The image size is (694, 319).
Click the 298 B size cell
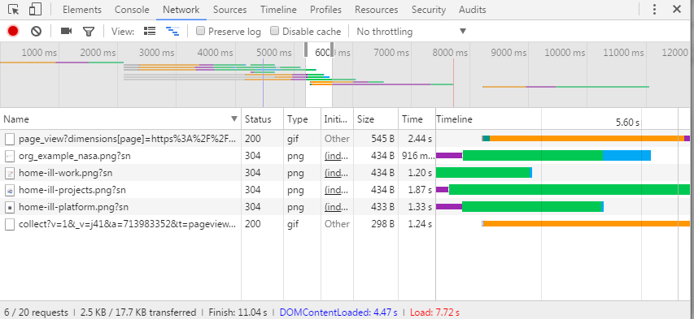click(383, 224)
